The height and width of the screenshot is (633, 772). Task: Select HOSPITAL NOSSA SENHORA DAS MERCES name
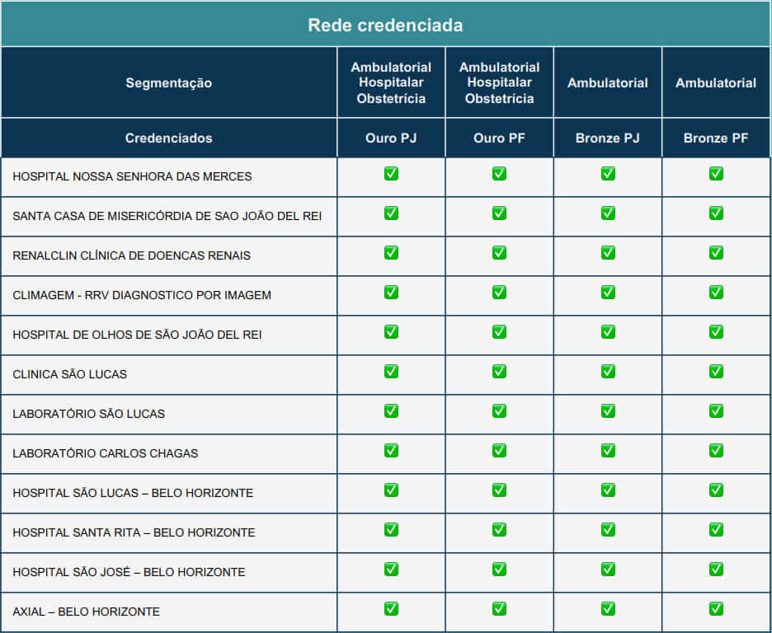(132, 176)
